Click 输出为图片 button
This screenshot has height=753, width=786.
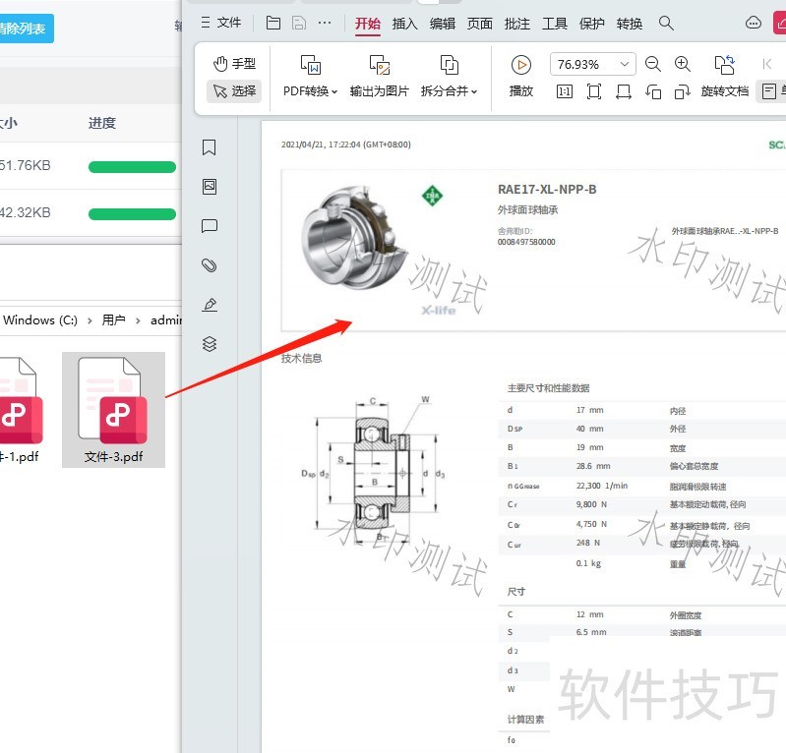tap(380, 76)
